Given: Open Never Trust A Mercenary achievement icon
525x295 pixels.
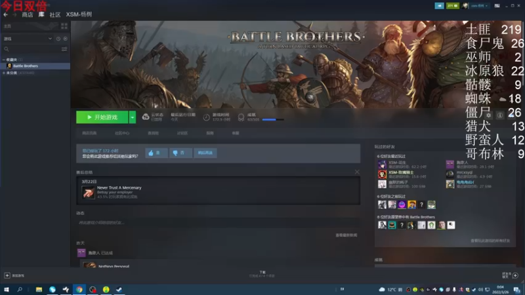Looking at the screenshot, I should [x=89, y=192].
